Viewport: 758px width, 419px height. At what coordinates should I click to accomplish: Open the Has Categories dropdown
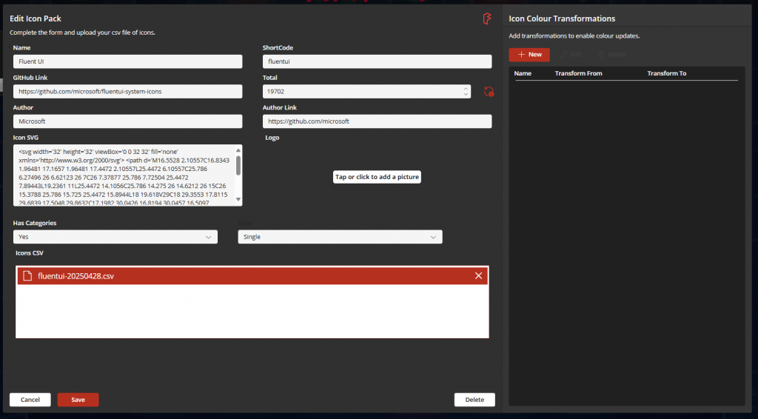point(115,237)
